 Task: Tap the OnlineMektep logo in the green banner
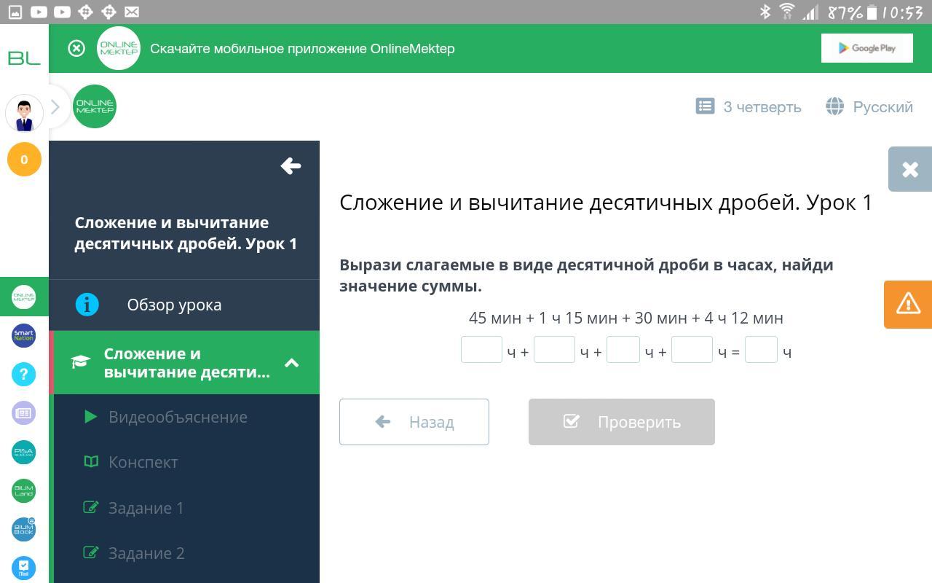tap(119, 48)
